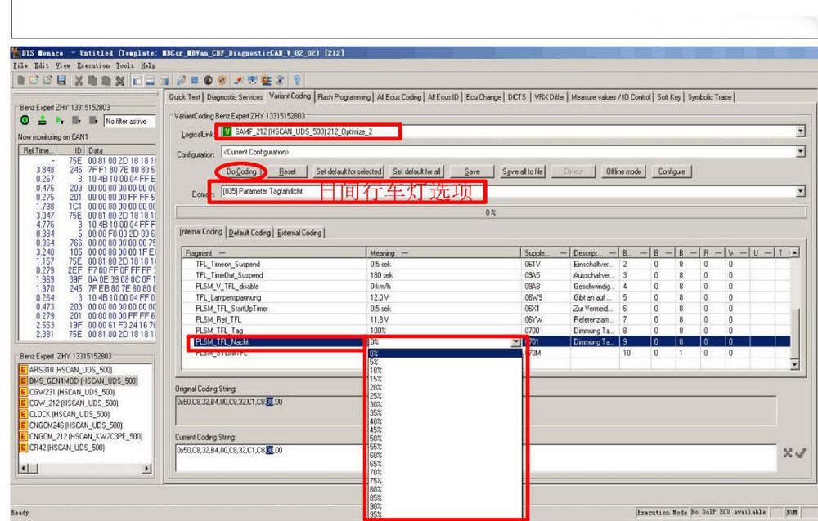Open the Ecu Change tab
This screenshot has height=521, width=818.
click(x=483, y=97)
